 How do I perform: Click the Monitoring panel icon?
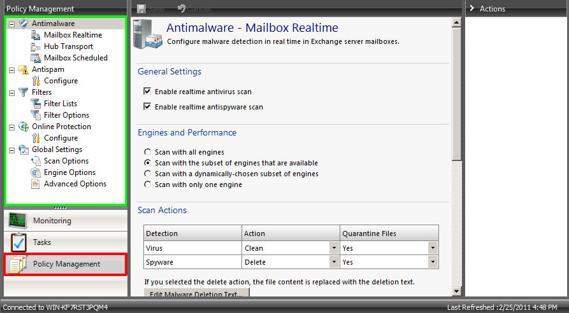click(x=17, y=221)
